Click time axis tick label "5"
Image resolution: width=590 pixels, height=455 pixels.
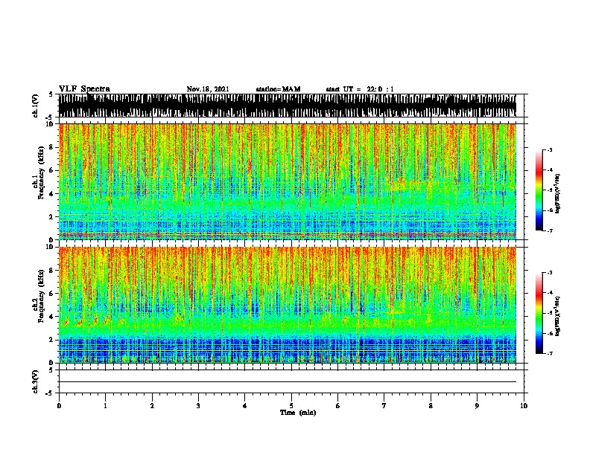(x=291, y=406)
